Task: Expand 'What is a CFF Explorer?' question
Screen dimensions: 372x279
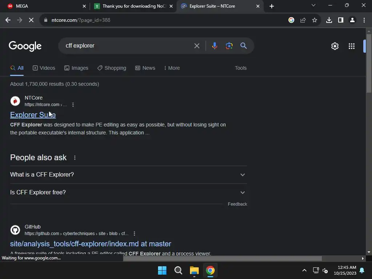Action: 129,175
